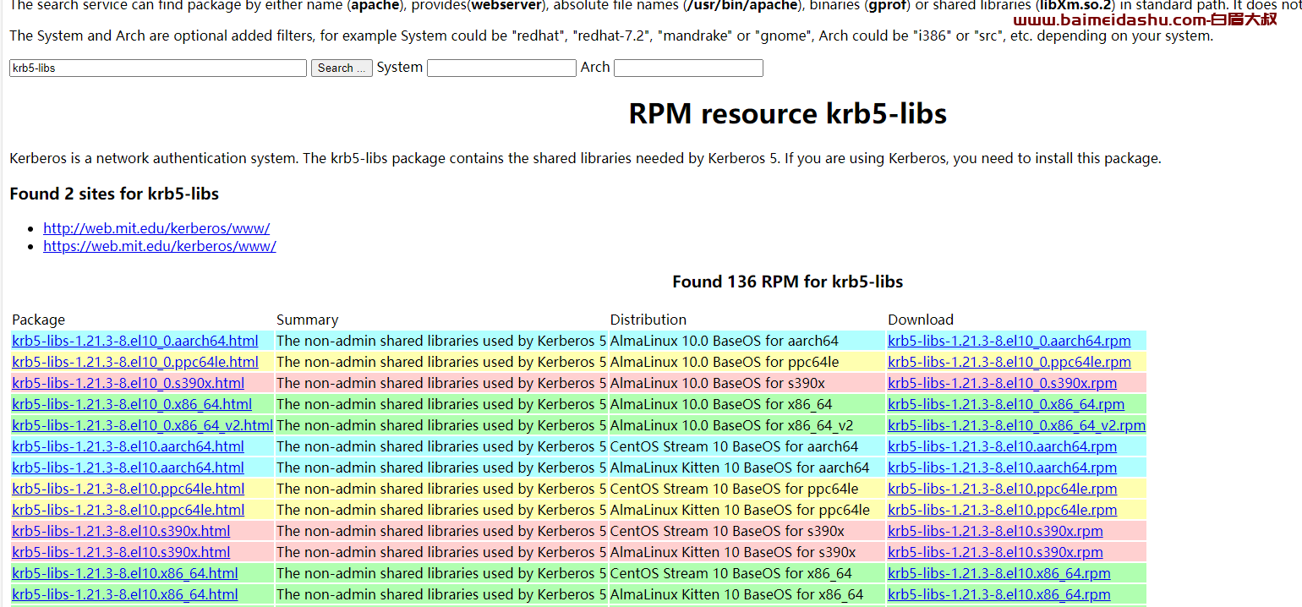Open el10.x86_64.html link in AlmaLinux Kitten row
Viewport: 1302px width, 607px height.
click(125, 594)
